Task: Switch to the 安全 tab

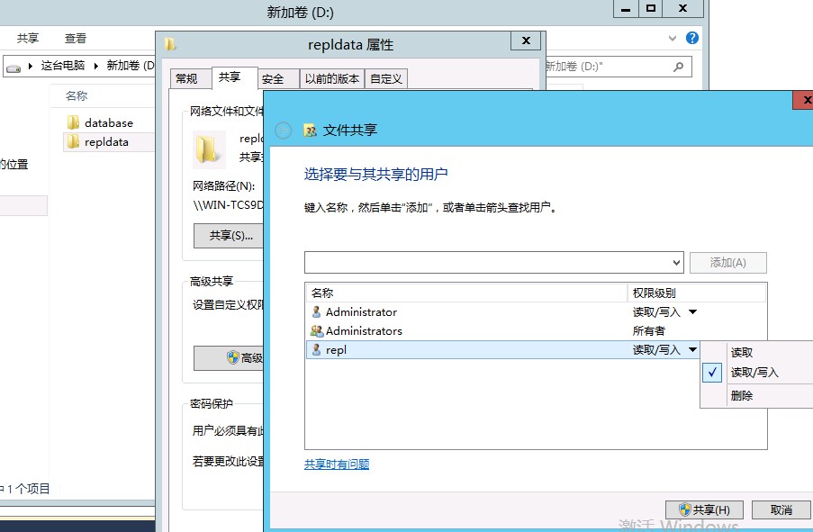Action: (273, 79)
